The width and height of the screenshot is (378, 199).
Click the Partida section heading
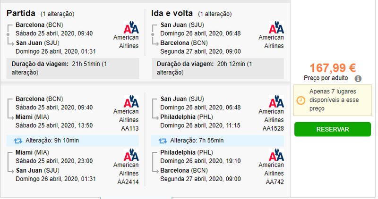click(x=21, y=13)
